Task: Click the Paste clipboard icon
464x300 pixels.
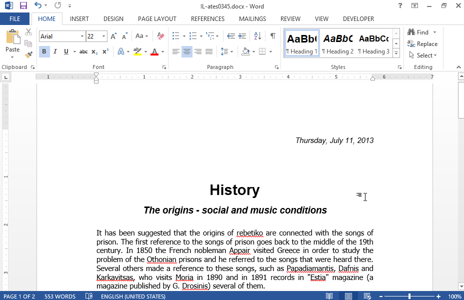Action: pyautogui.click(x=12, y=37)
